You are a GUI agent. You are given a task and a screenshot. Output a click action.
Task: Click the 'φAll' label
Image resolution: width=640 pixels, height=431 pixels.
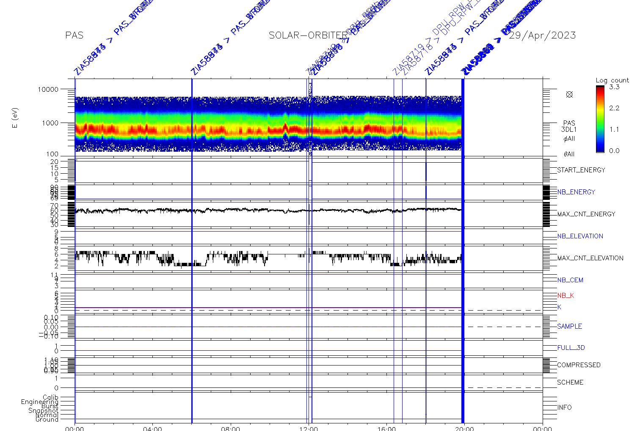pyautogui.click(x=569, y=139)
